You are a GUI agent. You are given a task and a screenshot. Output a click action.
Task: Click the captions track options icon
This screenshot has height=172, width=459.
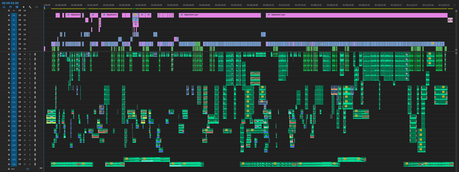[x=36, y=7]
